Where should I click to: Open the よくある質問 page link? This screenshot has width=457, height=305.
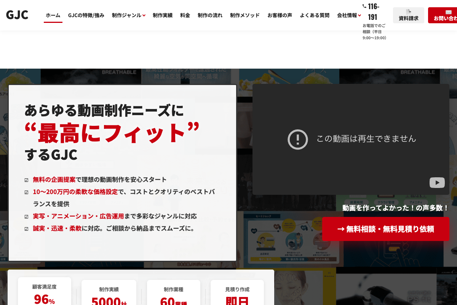(315, 15)
